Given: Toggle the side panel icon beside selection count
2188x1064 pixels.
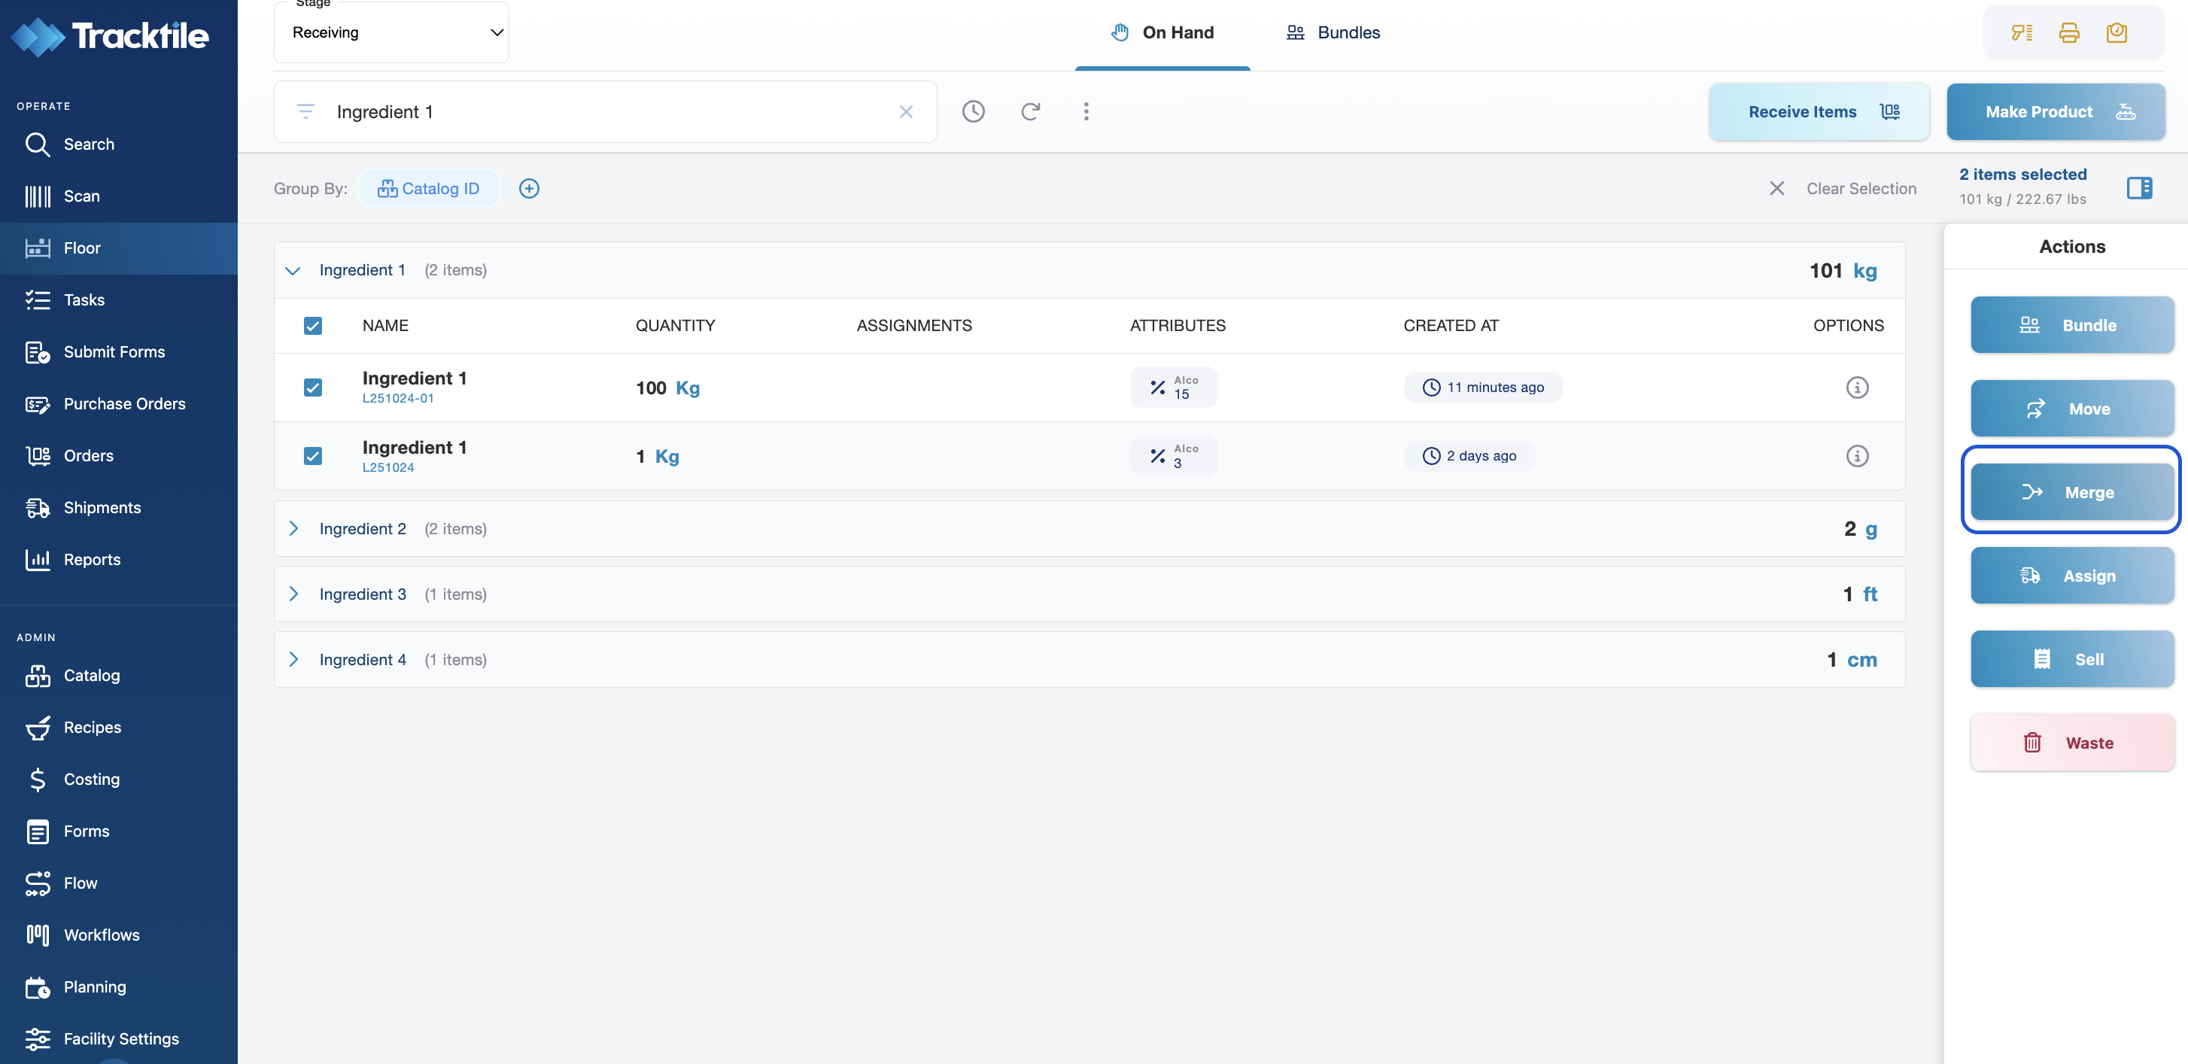Looking at the screenshot, I should click(2139, 187).
